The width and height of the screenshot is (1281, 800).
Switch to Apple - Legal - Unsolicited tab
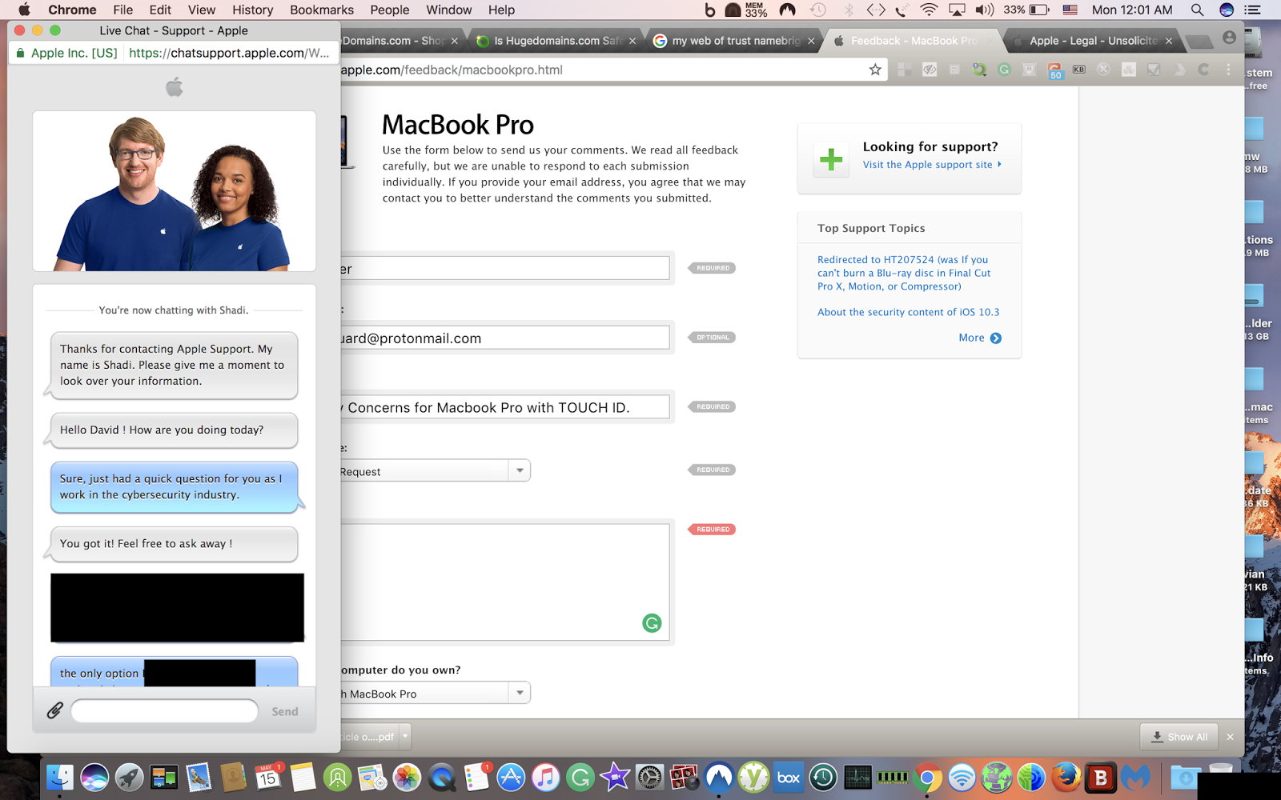coord(1093,41)
